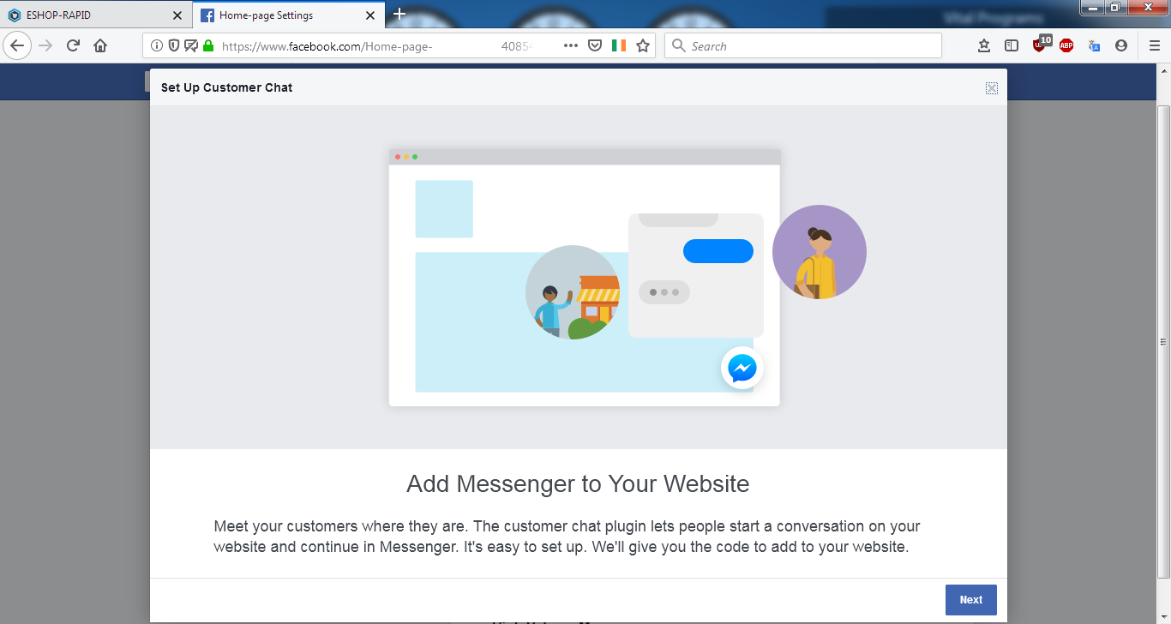Screen dimensions: 1171x624
Task: Click the Add Messenger to Your Website heading
Action: 578,484
